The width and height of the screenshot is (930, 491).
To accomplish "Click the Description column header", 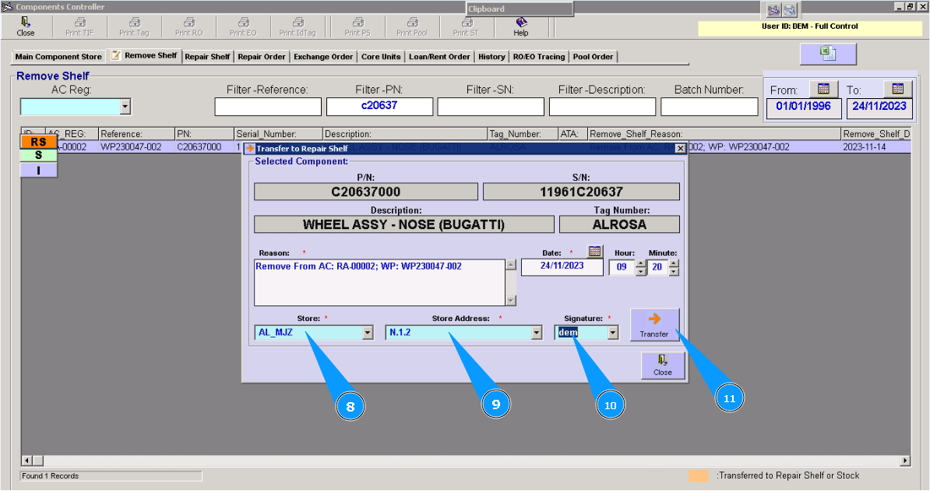I will 405,133.
